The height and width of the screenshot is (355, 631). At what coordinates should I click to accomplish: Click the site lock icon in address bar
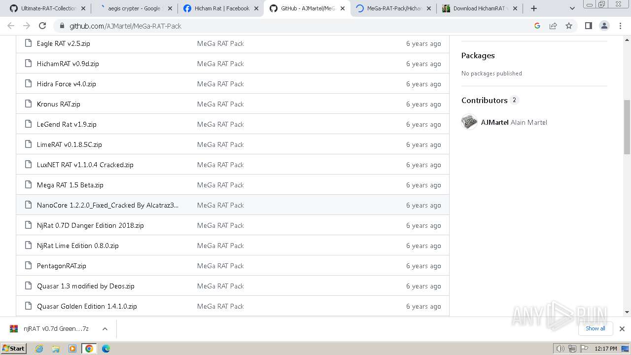coord(62,26)
